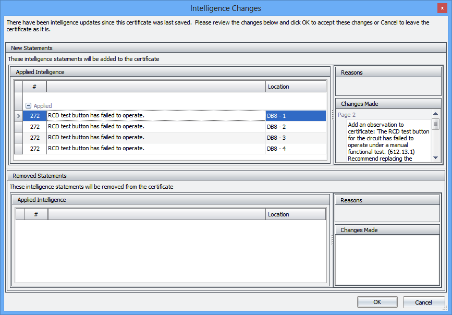
Task: Select the DB8 - 4 location cell
Action: (295, 149)
